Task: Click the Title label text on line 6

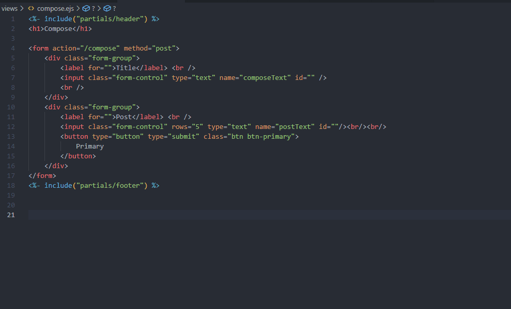Action: click(x=126, y=68)
